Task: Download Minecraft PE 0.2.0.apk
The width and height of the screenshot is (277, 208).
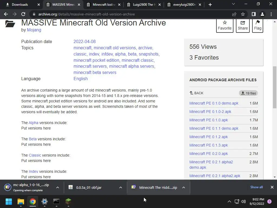Action: (209, 154)
